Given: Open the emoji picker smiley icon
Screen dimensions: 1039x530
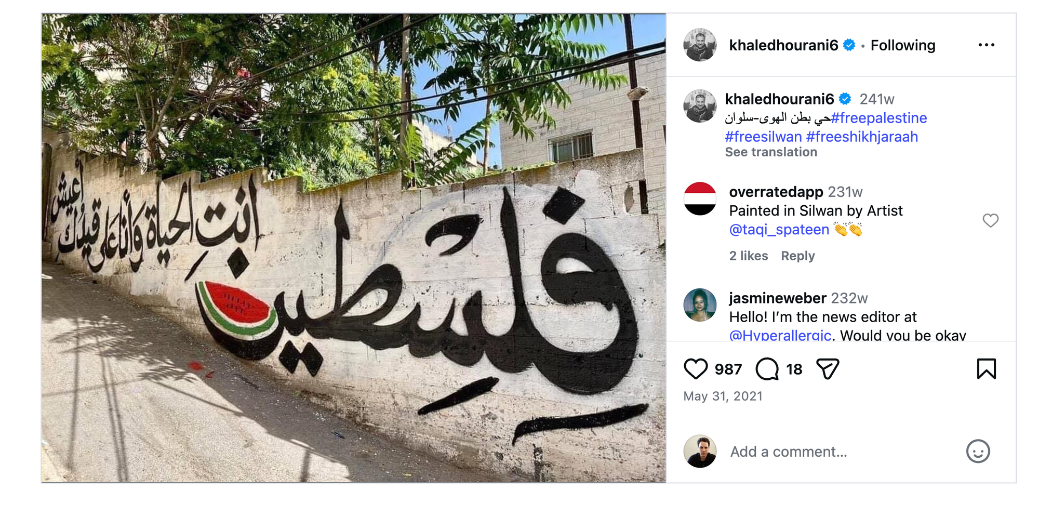Looking at the screenshot, I should (x=978, y=451).
